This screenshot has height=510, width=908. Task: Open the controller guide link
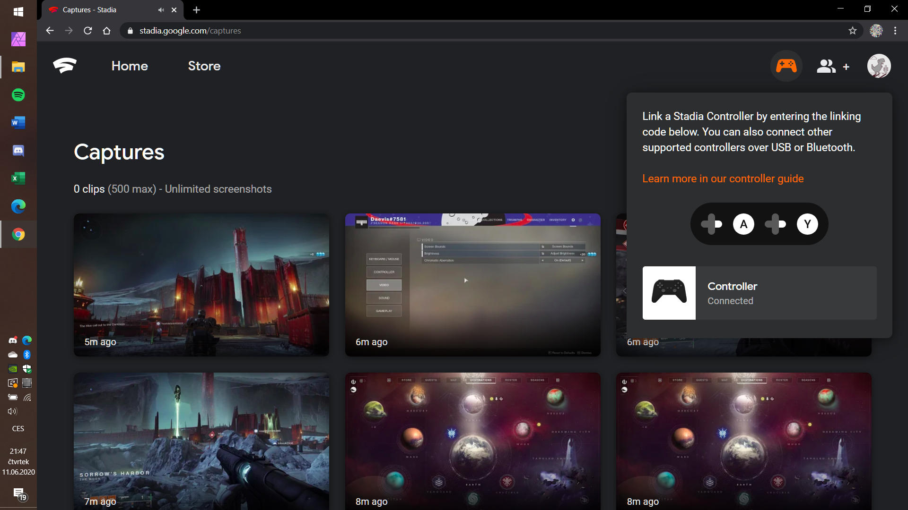pos(723,178)
